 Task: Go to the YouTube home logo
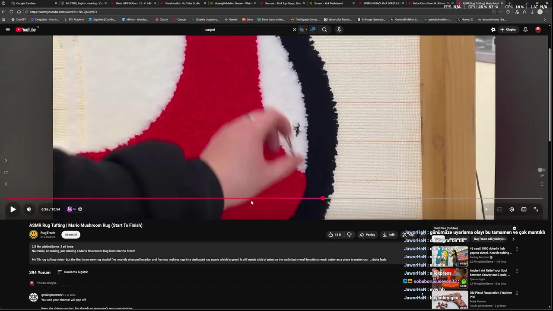pos(26,29)
